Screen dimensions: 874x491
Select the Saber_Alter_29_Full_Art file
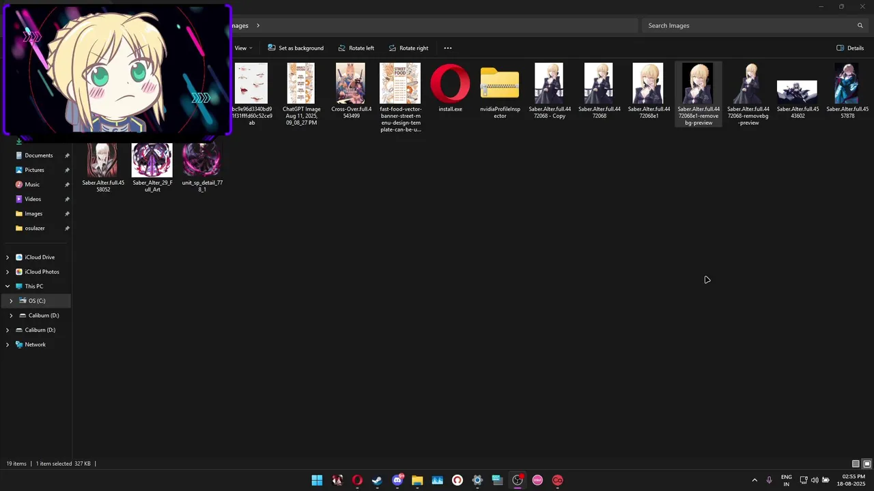(x=152, y=168)
